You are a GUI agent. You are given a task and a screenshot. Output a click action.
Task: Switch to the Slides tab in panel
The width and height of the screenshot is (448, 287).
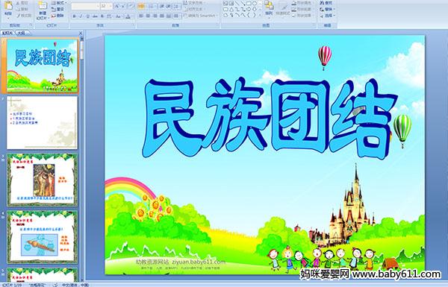point(7,33)
